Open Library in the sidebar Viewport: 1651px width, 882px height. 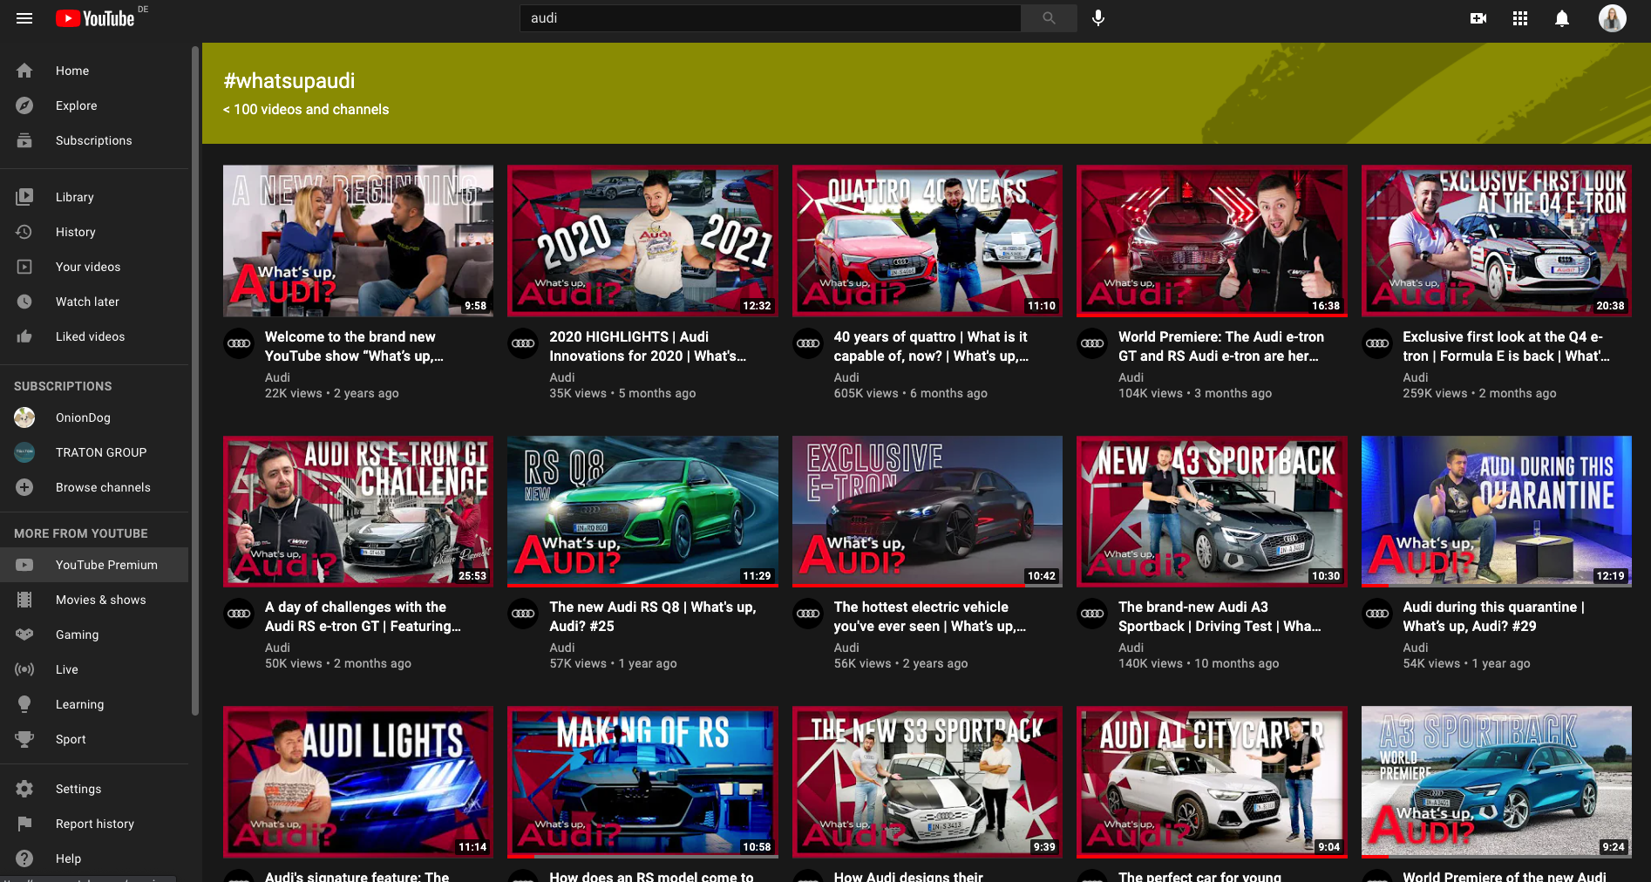pos(94,197)
